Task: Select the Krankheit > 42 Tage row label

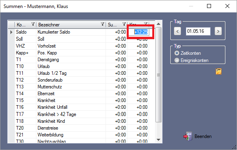Action: pos(57,114)
